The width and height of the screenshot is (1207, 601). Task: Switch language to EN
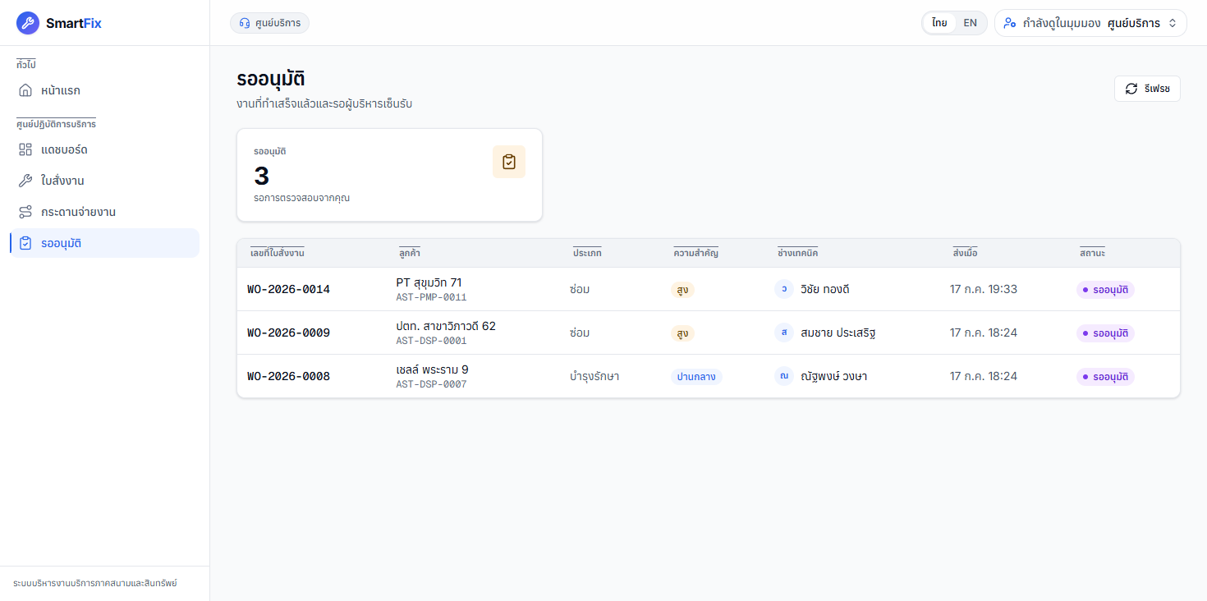coord(970,23)
